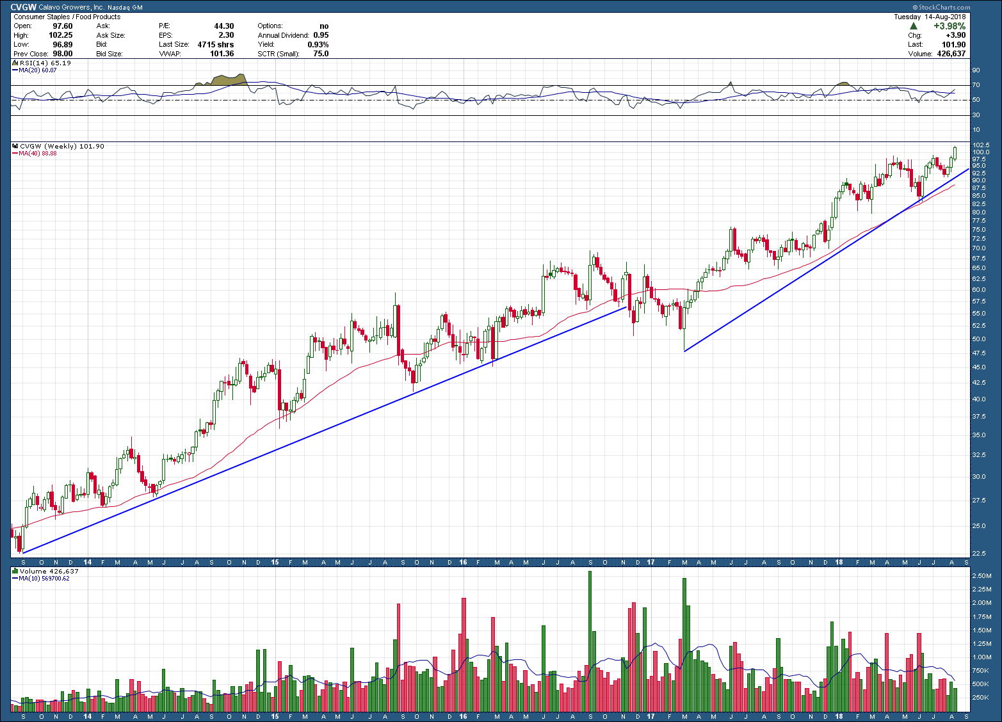Click the RSI(14) 65.19 legend text
This screenshot has width=1002, height=722.
(x=45, y=63)
